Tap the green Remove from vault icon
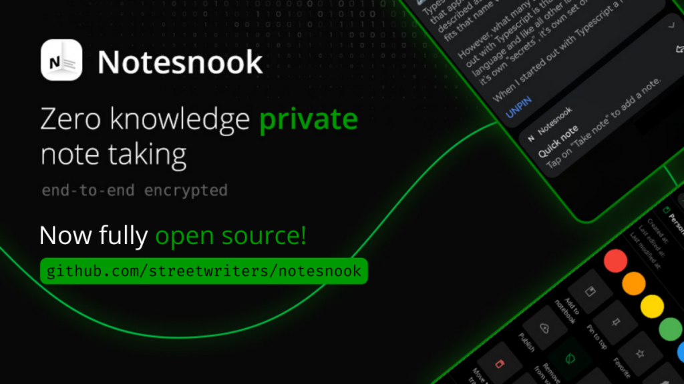684x384 pixels. [x=570, y=359]
